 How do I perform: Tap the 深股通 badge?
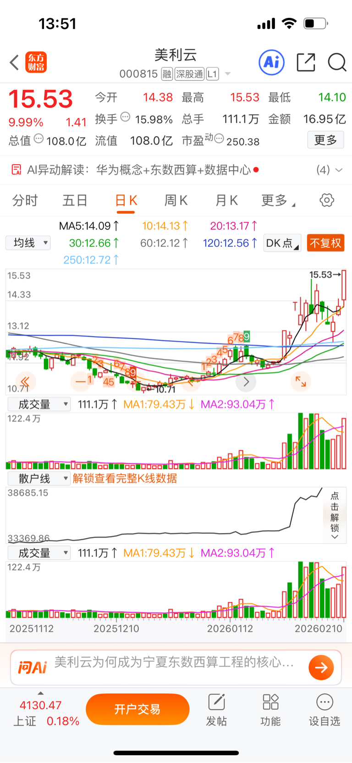point(189,74)
